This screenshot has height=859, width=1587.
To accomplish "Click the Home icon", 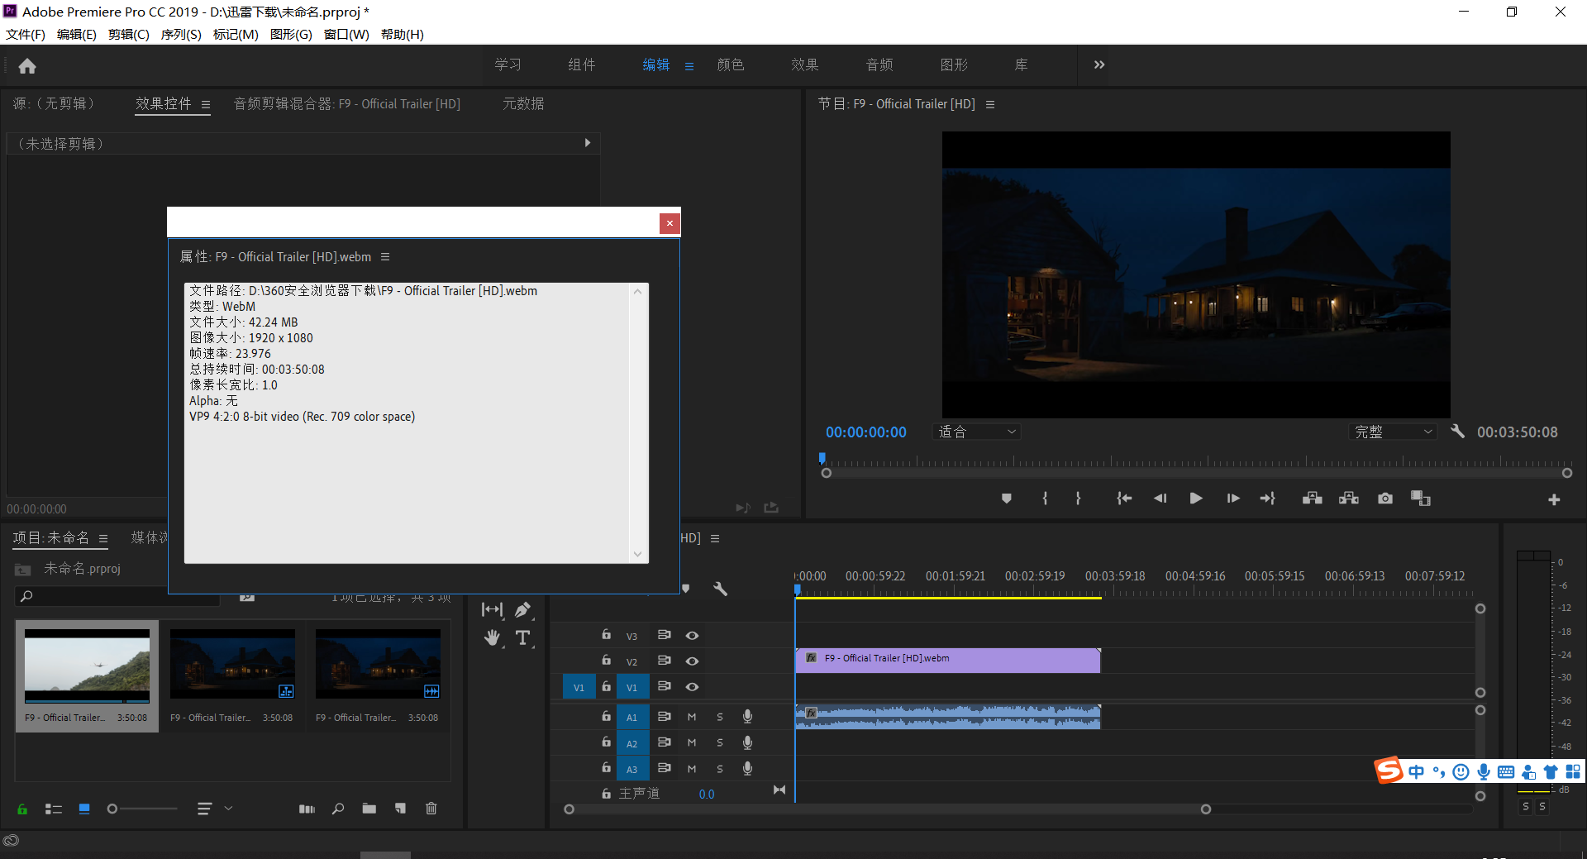I will [27, 66].
